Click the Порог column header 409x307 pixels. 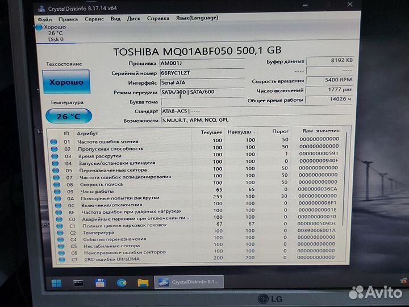pos(281,131)
